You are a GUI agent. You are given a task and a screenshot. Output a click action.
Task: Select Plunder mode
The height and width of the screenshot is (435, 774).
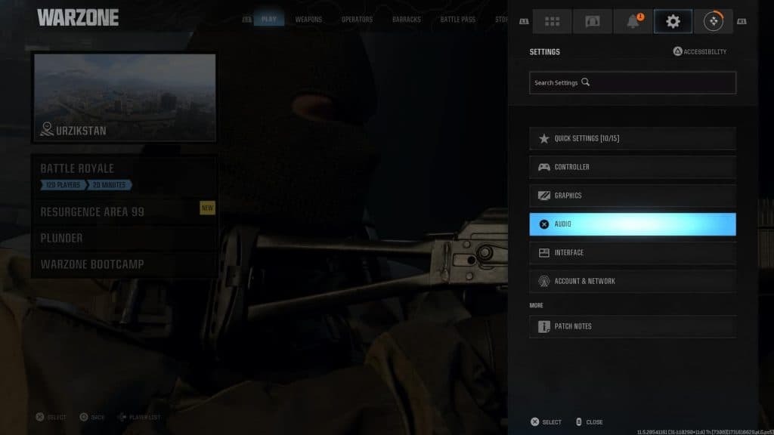tap(124, 238)
